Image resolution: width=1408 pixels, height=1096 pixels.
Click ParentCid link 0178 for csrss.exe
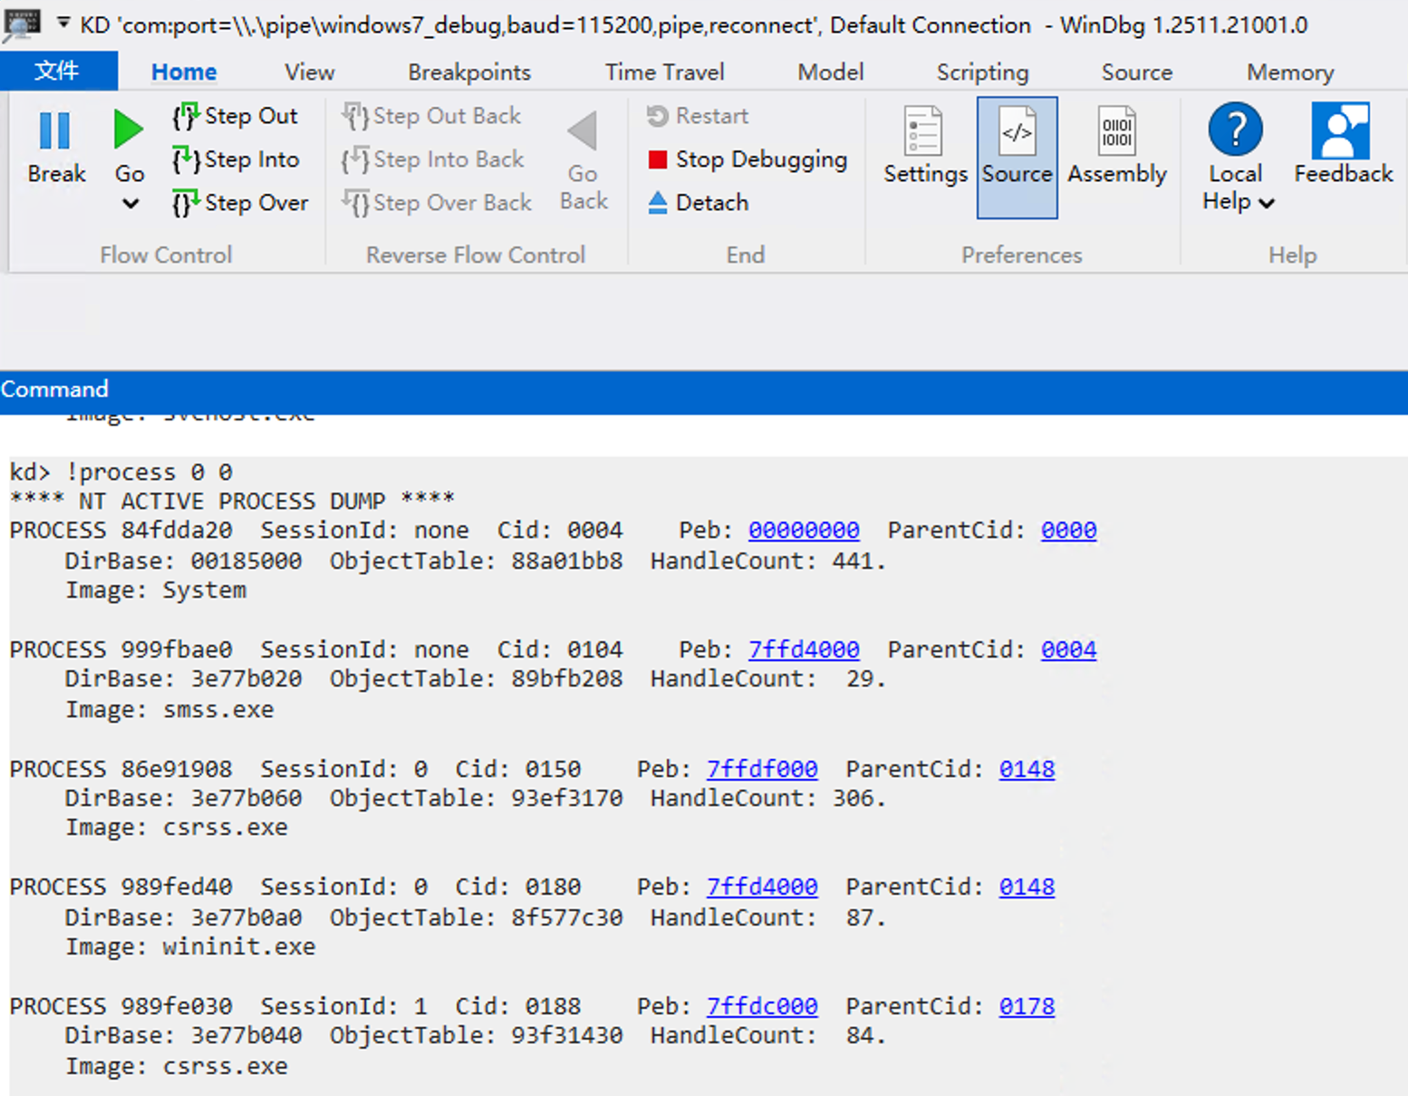pyautogui.click(x=1027, y=1006)
